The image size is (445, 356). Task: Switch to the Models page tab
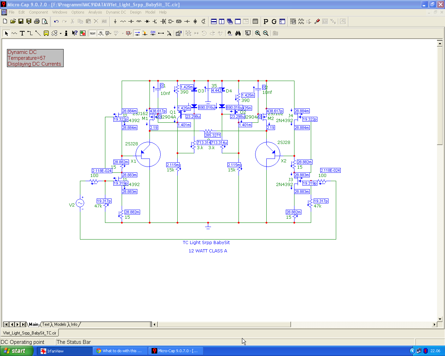click(60, 324)
